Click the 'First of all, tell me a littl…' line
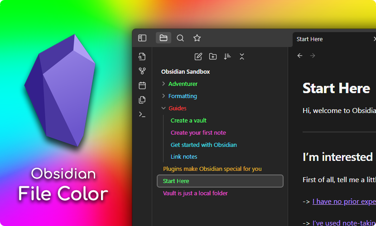This screenshot has height=226, width=376. [x=339, y=179]
